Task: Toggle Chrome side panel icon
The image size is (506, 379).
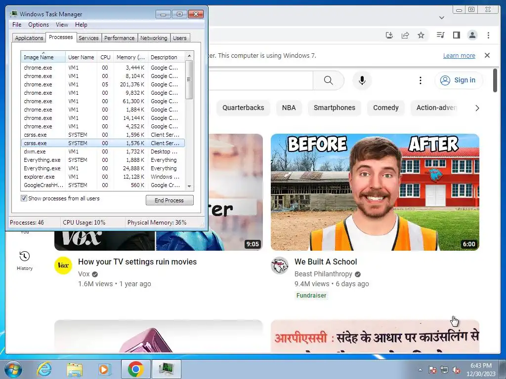Action: pos(456,35)
